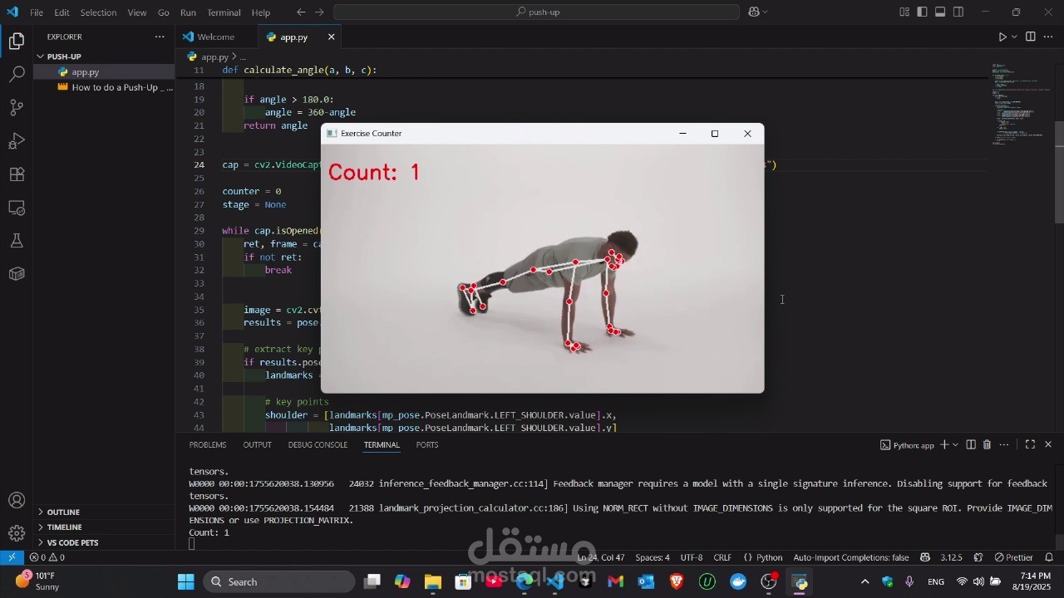Close the app.py editor tab
1064x598 pixels.
[331, 37]
